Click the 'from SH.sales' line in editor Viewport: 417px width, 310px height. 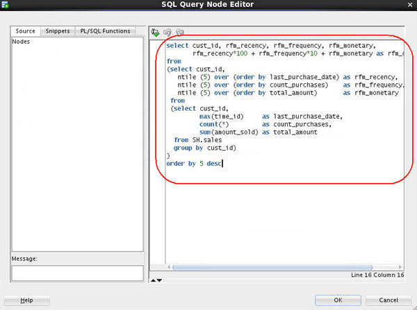[x=198, y=140]
